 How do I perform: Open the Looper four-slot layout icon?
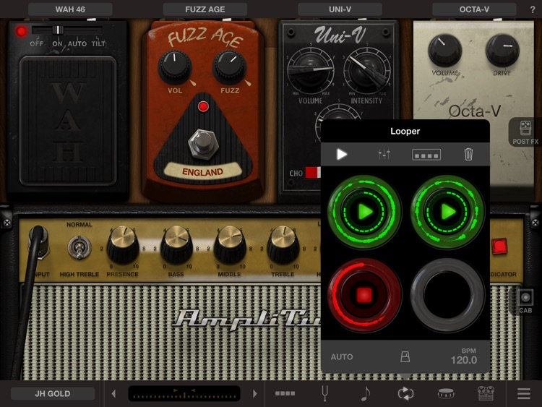point(426,155)
